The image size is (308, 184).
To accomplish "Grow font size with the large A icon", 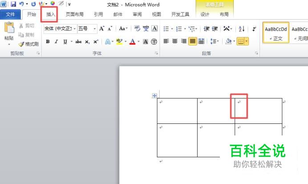I will [101, 29].
